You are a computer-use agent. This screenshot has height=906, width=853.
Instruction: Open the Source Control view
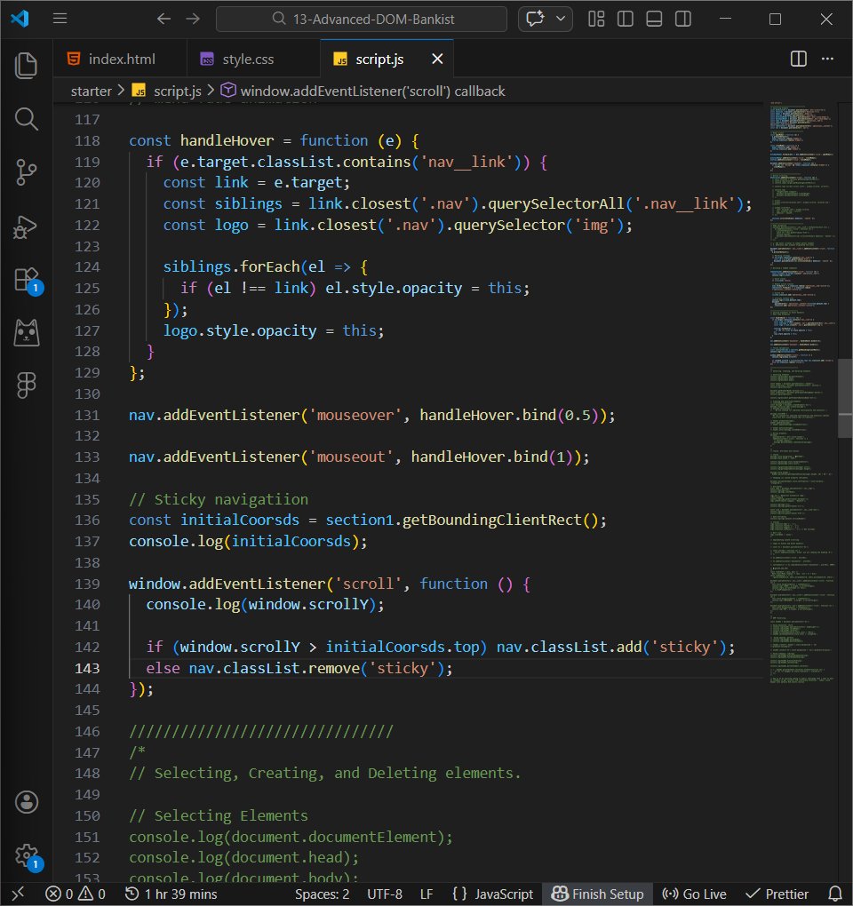[26, 174]
